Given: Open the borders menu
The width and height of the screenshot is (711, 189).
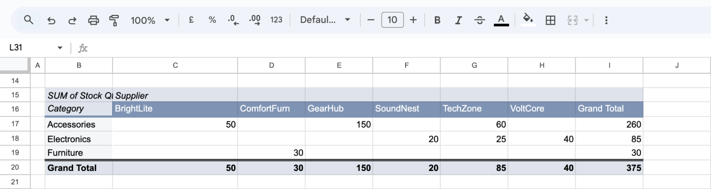Looking at the screenshot, I should point(550,20).
